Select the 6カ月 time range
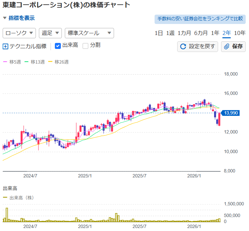Viewport: 249px width, 231px height. click(201, 33)
